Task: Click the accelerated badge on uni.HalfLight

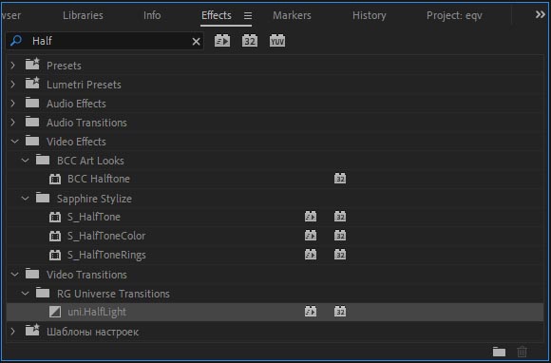Action: [311, 312]
